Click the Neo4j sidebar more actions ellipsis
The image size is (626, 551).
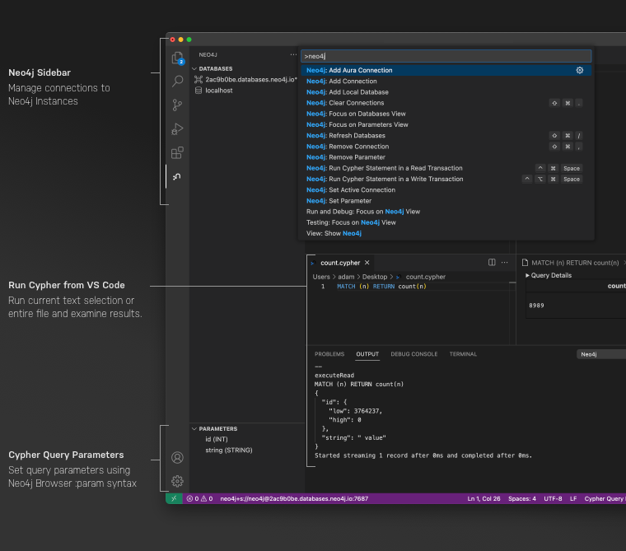293,54
